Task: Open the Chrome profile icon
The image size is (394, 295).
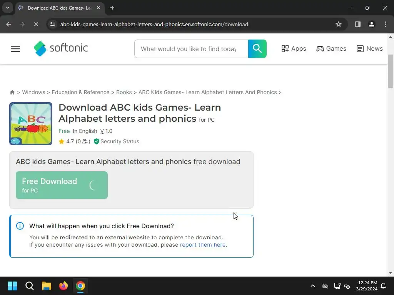Action: pyautogui.click(x=372, y=24)
